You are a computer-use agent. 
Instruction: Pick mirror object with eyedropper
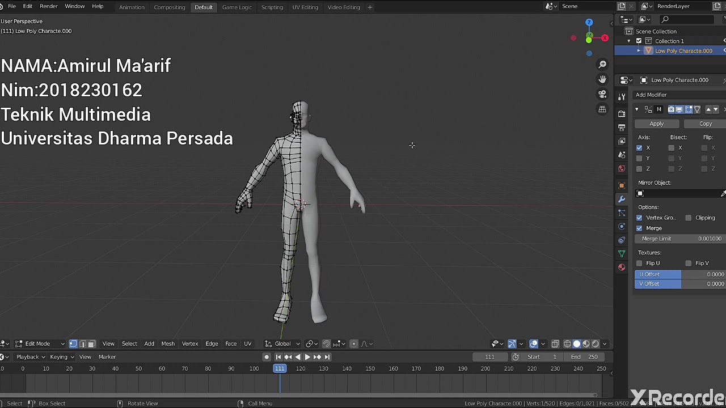coord(723,194)
